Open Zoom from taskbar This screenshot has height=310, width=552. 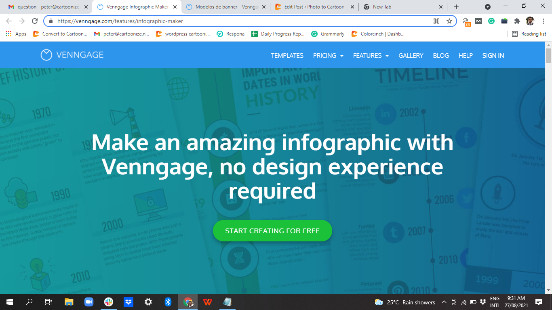pyautogui.click(x=89, y=302)
